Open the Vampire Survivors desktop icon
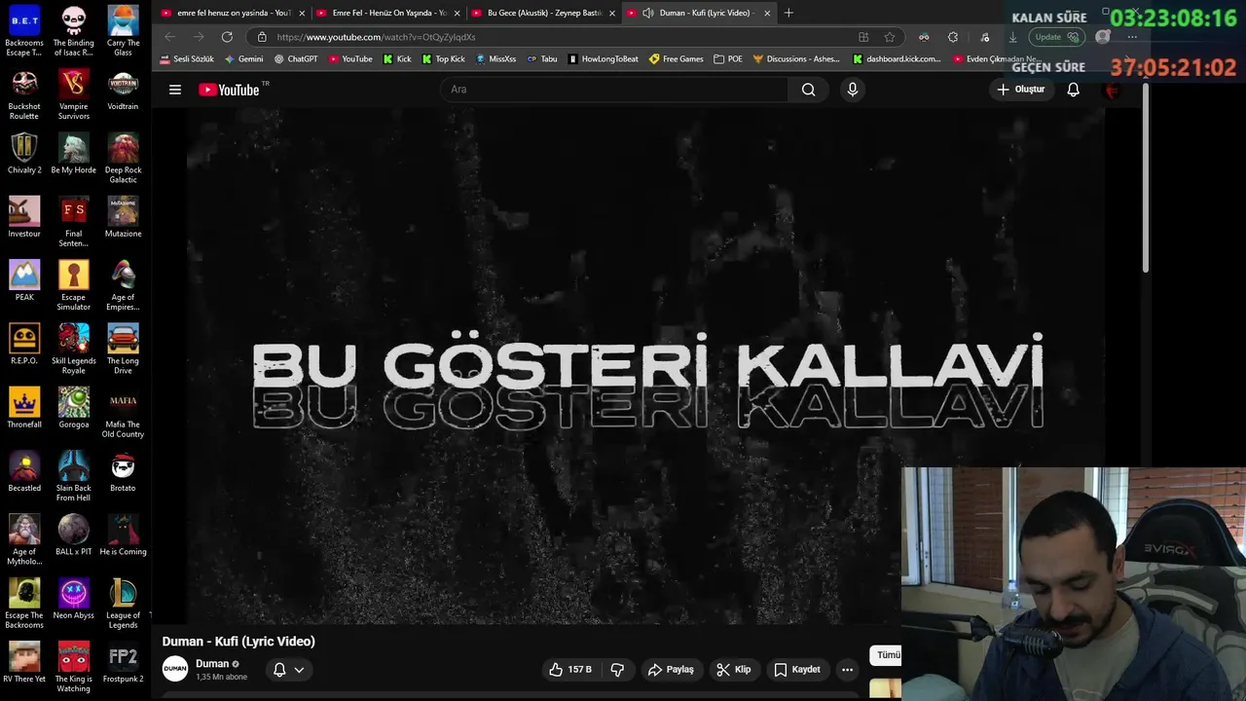Screen dimensions: 1246x701 click(73, 94)
